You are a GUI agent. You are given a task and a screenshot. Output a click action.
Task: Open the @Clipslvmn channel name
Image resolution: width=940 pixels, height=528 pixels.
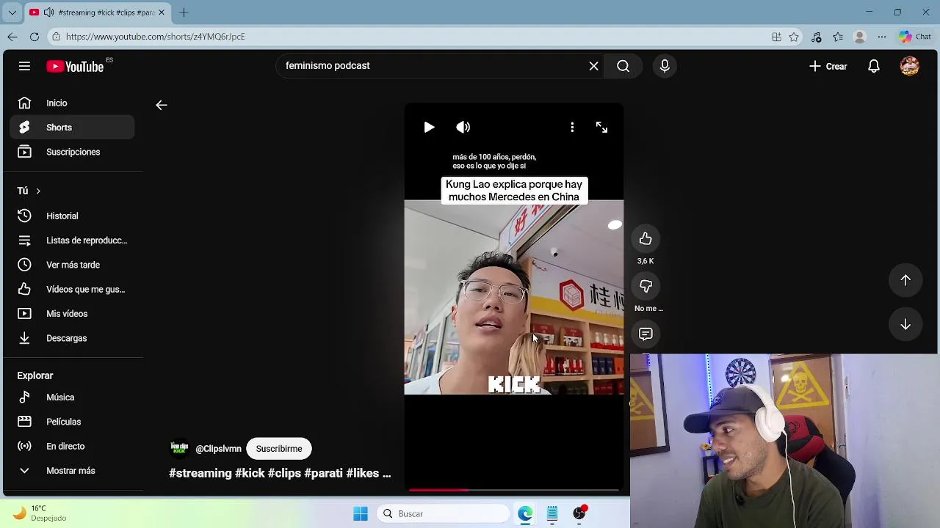[218, 449]
